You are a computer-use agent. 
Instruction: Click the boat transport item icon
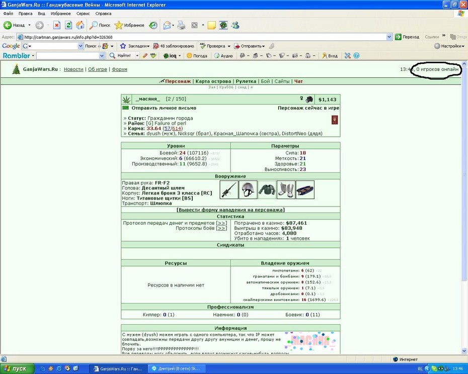(x=305, y=190)
